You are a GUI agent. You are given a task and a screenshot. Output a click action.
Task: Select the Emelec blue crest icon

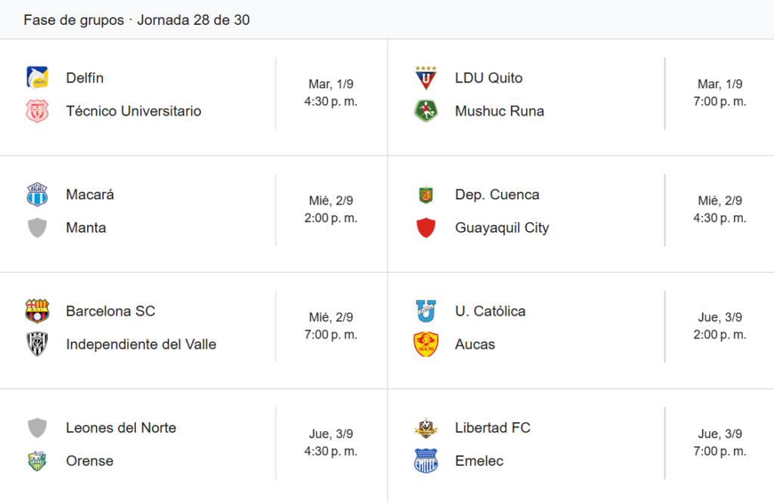[x=426, y=461]
